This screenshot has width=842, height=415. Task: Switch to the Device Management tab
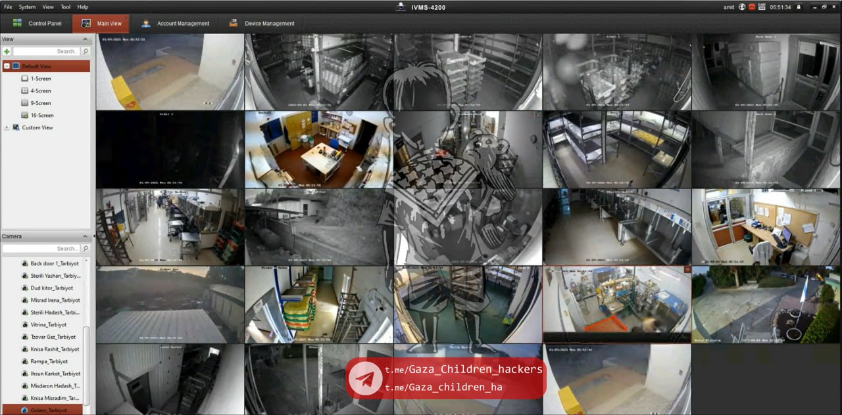pos(262,24)
